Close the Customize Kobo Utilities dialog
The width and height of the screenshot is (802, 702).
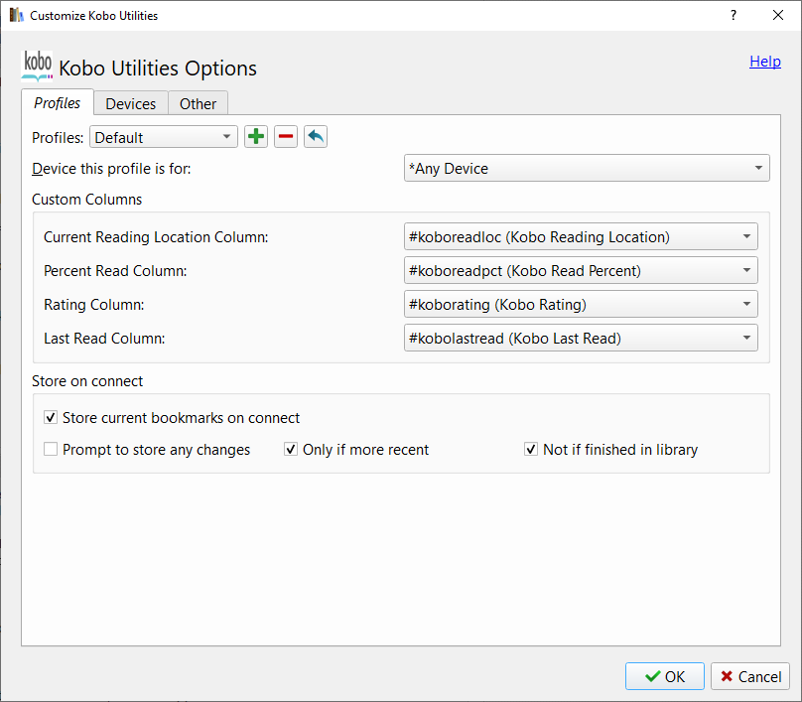tap(778, 16)
